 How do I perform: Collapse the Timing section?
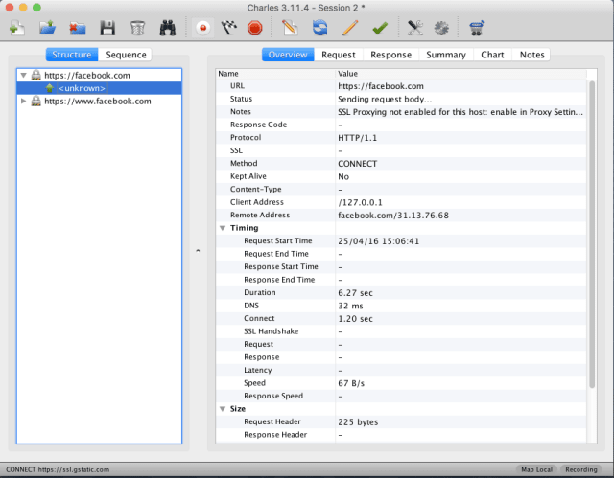223,228
